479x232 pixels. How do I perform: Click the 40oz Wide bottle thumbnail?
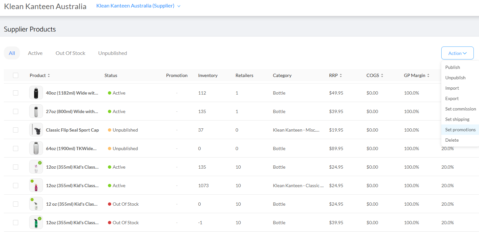tap(36, 93)
